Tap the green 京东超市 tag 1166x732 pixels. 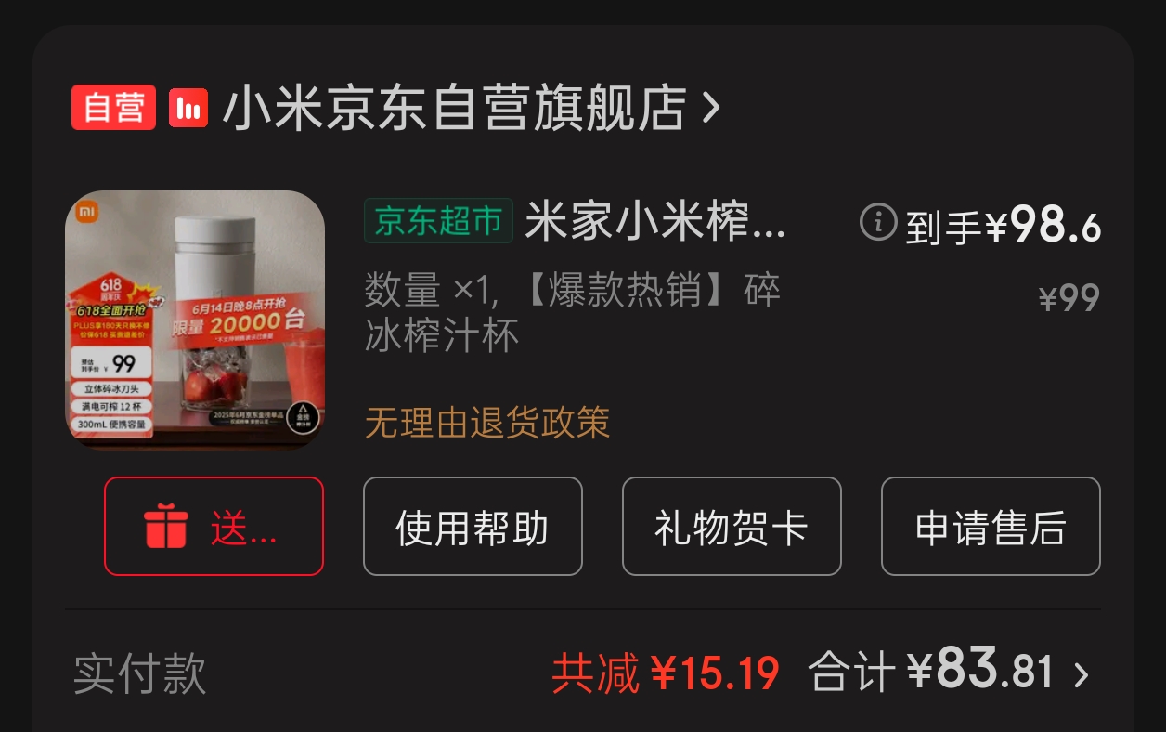pyautogui.click(x=438, y=221)
